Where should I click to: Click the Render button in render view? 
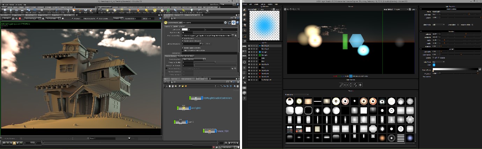[x=6, y=18]
